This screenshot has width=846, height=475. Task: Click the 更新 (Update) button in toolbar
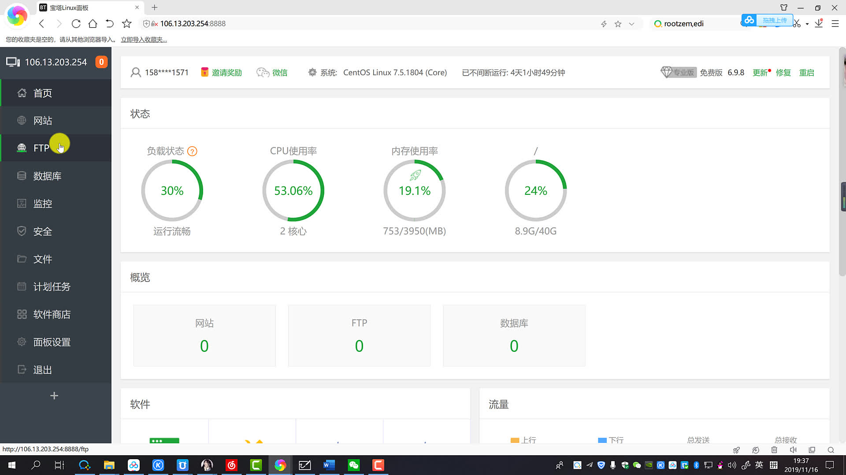pyautogui.click(x=761, y=73)
